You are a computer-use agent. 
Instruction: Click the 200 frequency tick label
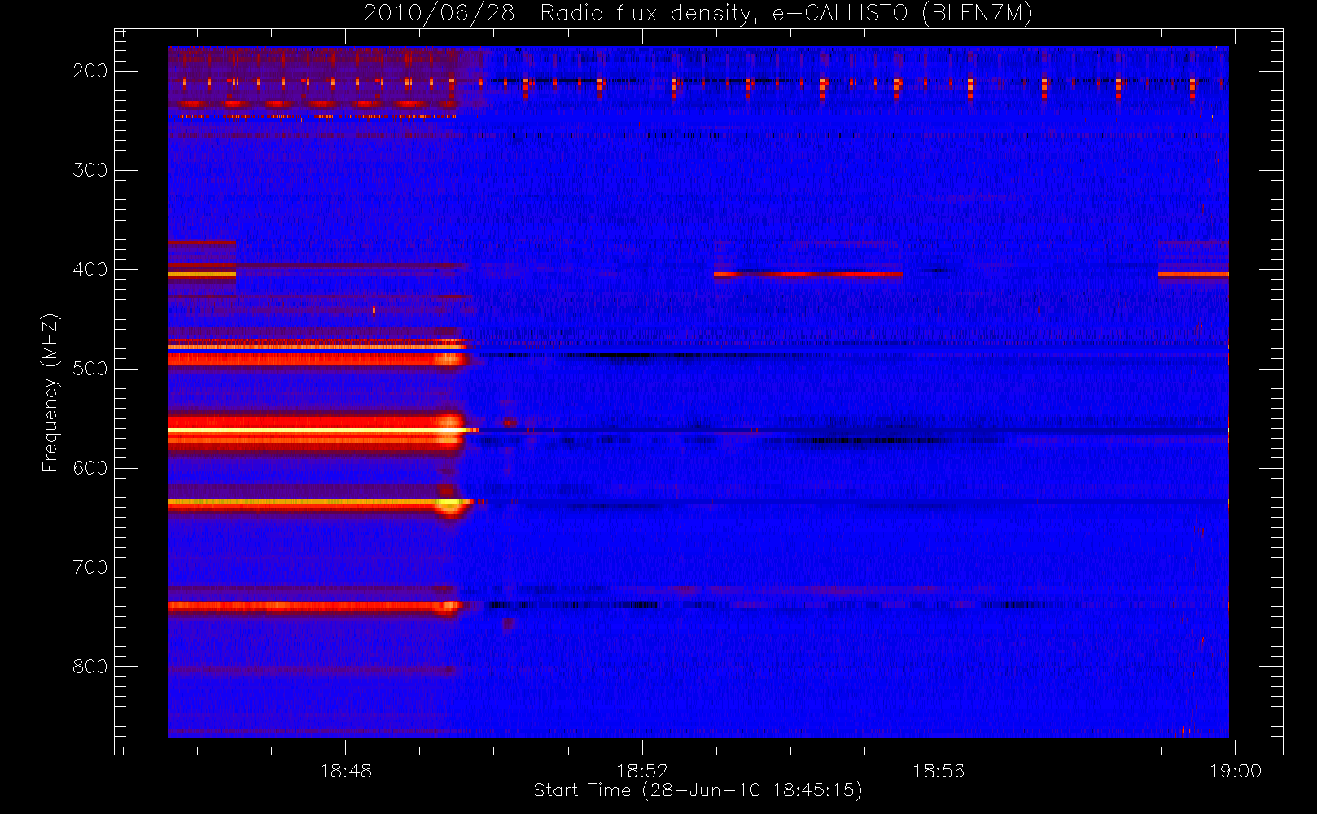90,71
